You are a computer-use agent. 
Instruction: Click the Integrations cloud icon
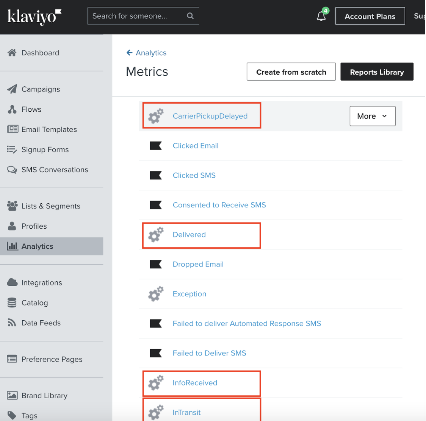pyautogui.click(x=12, y=282)
